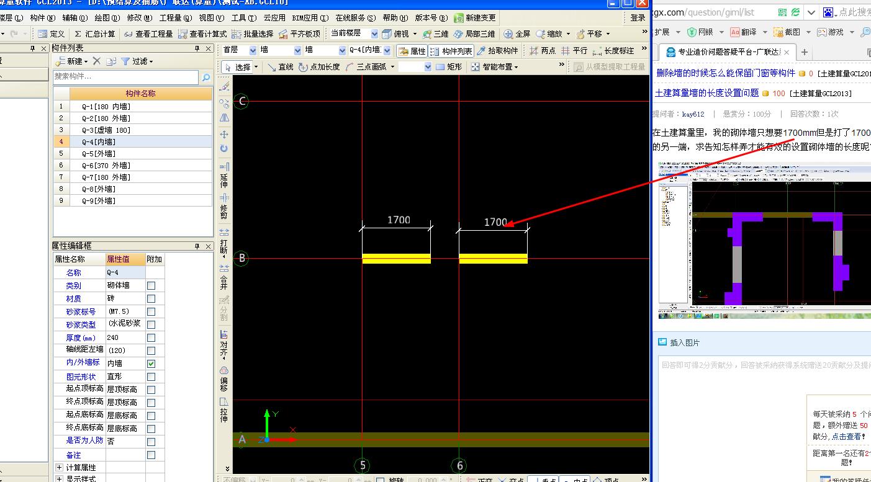Open 查看工程量 view quantities tool
Image resolution: width=871 pixels, height=482 pixels.
(148, 33)
